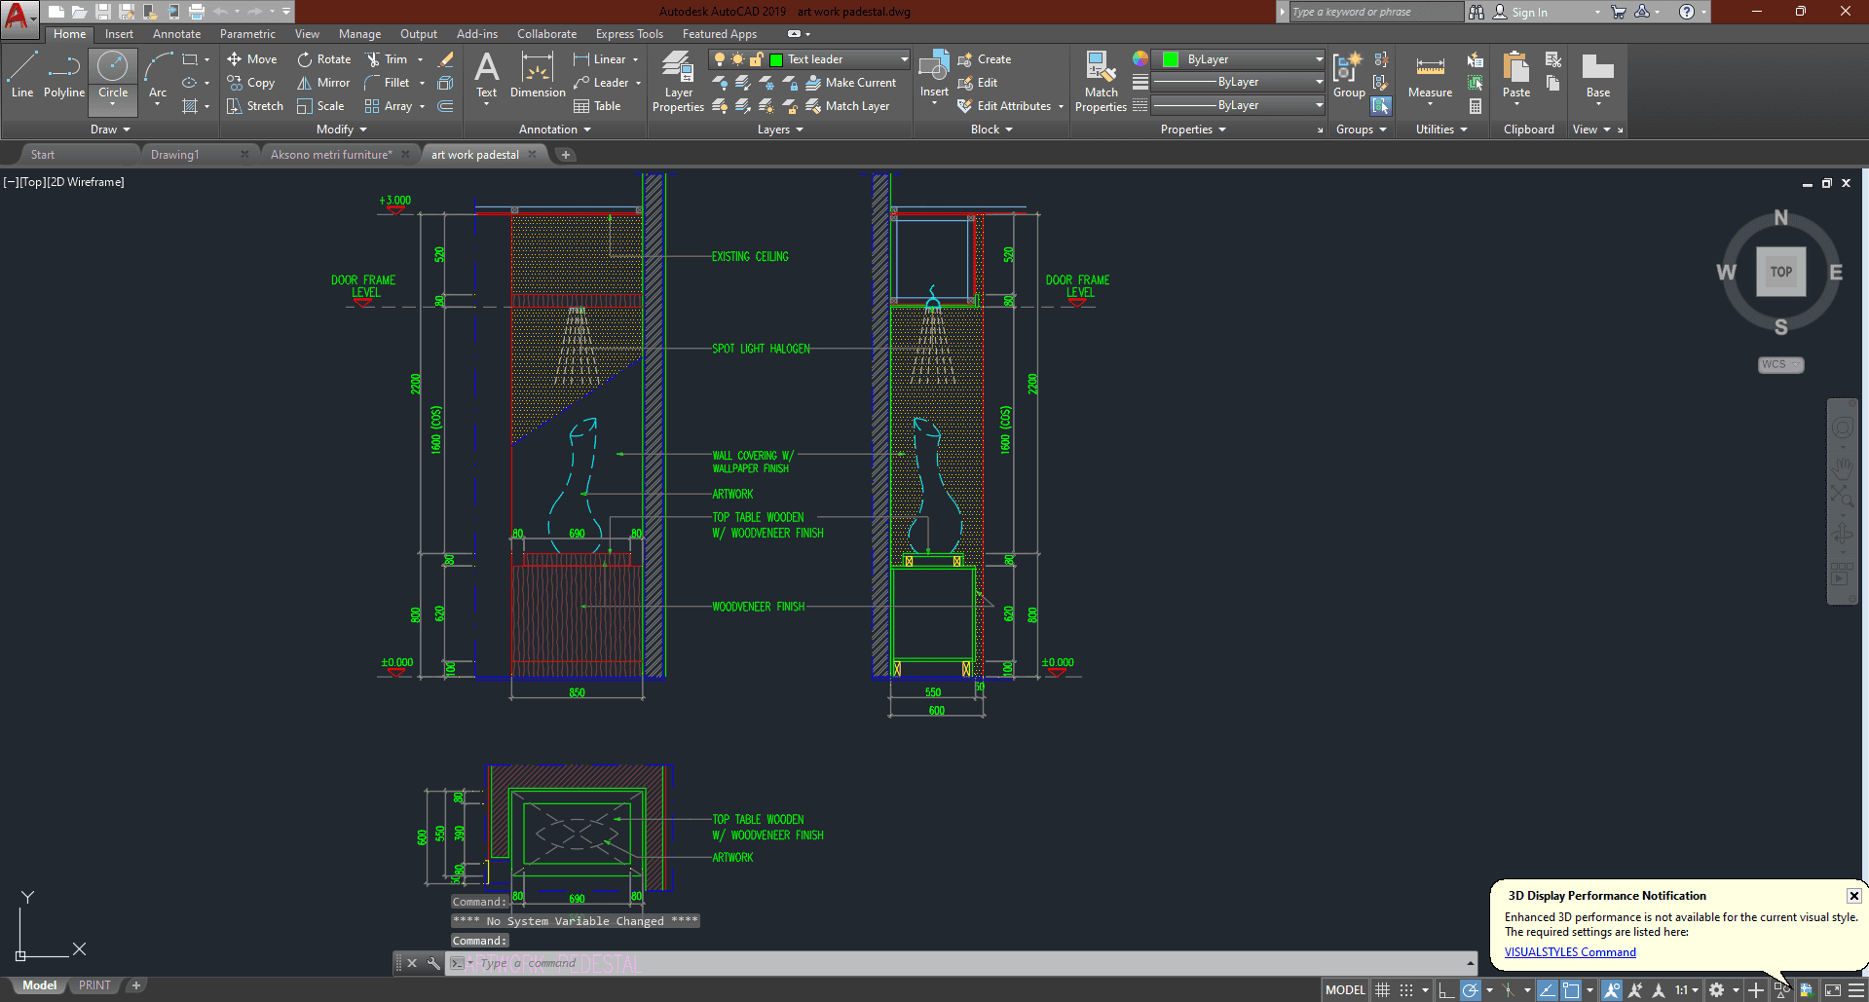Open the Text leader layer dropdown

tap(904, 59)
